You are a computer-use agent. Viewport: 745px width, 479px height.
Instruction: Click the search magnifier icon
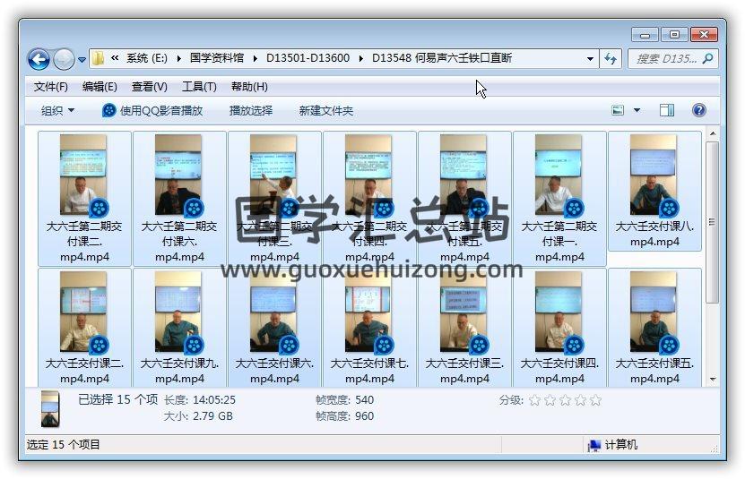coord(708,59)
